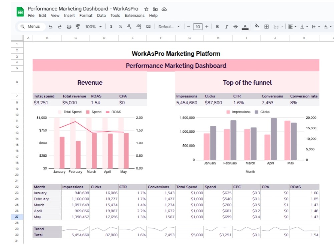This screenshot has height=246, width=334.
Task: Select column B header
Action: [x=47, y=38]
